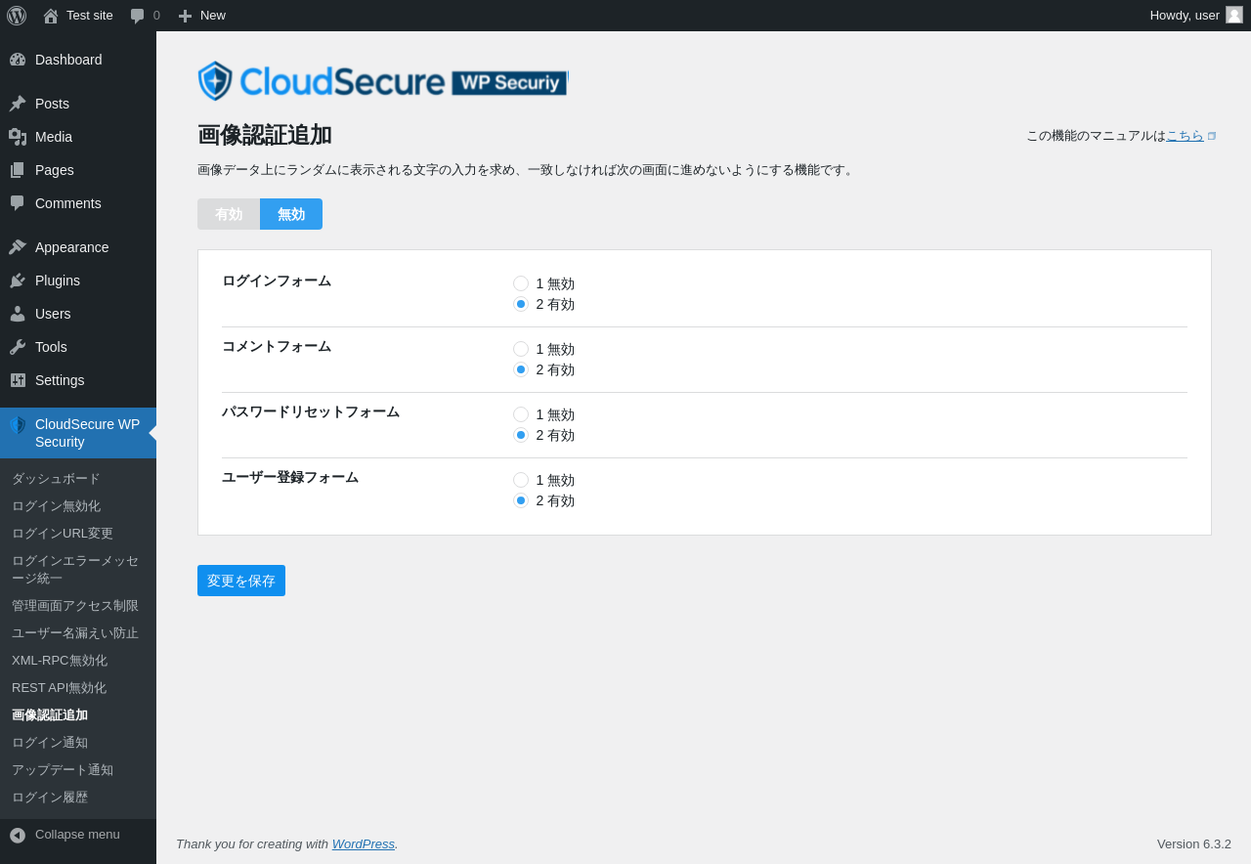Click the CloudSecure shield sidebar icon
The width and height of the screenshot is (1251, 864).
(x=18, y=425)
